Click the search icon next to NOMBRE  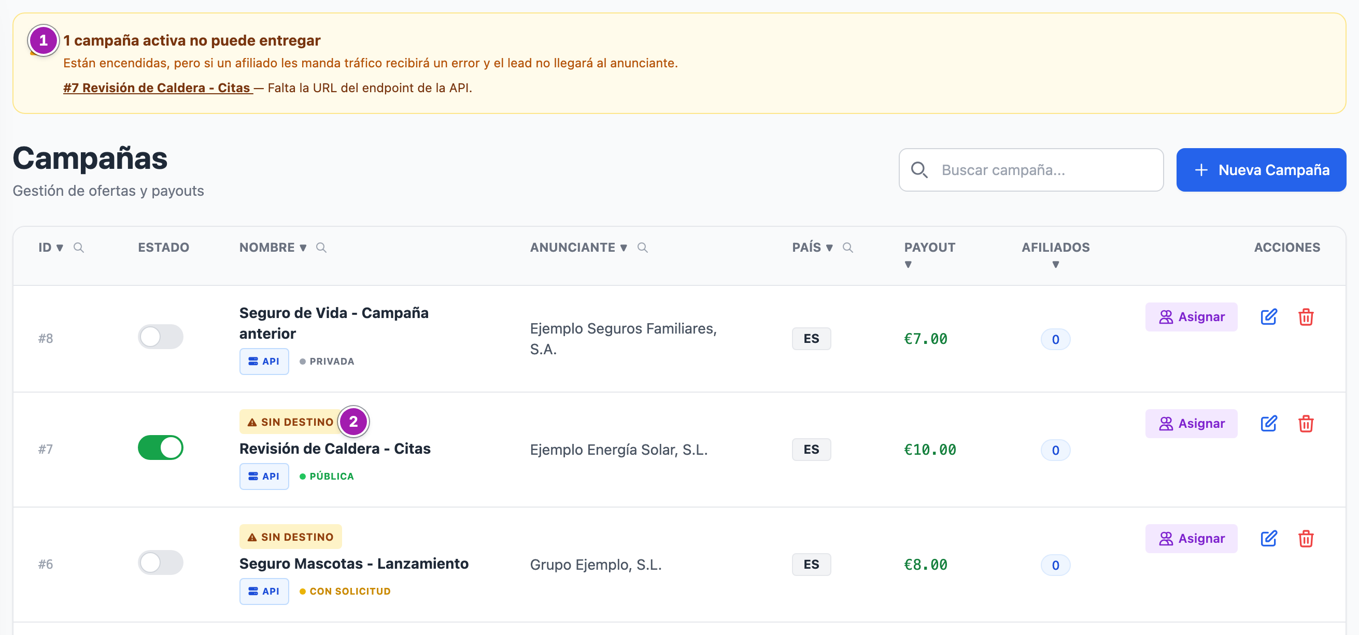click(x=321, y=248)
